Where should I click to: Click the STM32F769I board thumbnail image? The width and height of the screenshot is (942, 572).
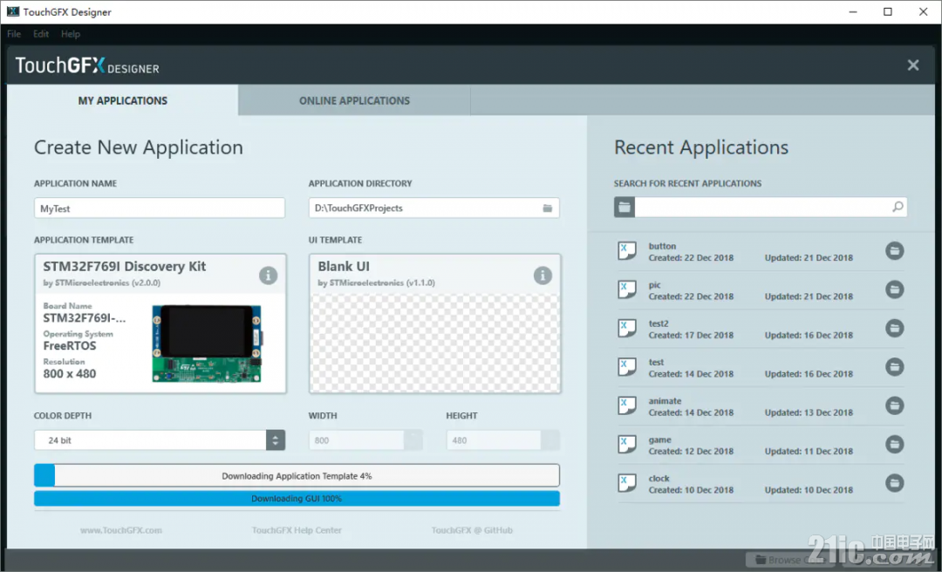(207, 343)
